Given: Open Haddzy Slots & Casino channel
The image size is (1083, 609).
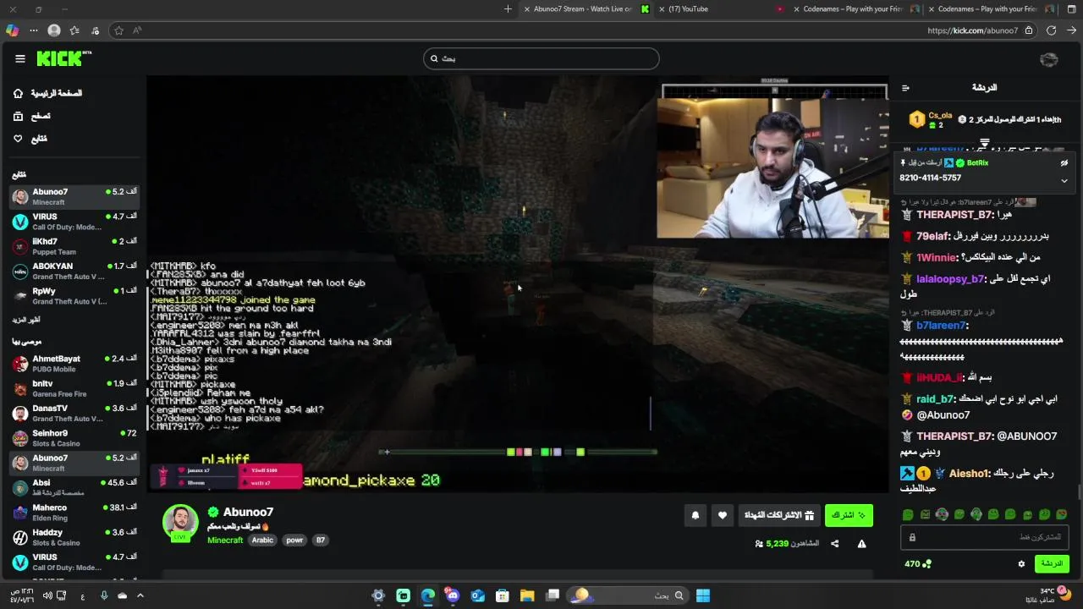Looking at the screenshot, I should coord(74,537).
